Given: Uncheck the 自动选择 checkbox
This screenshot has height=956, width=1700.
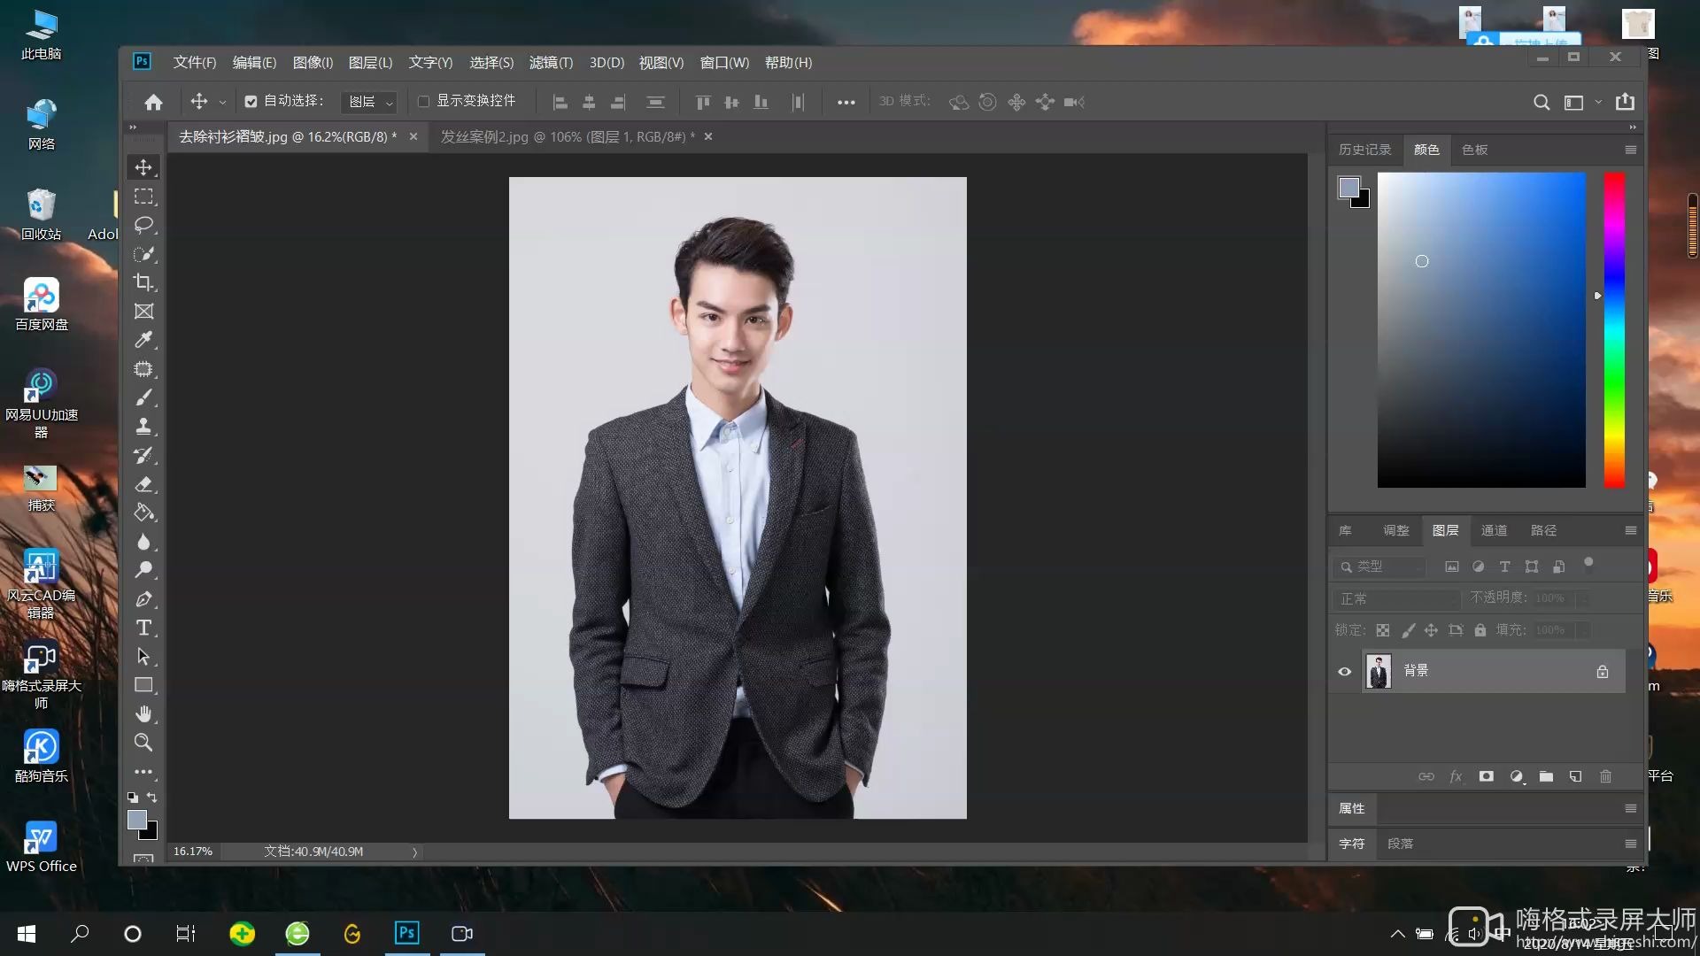Looking at the screenshot, I should 251,102.
